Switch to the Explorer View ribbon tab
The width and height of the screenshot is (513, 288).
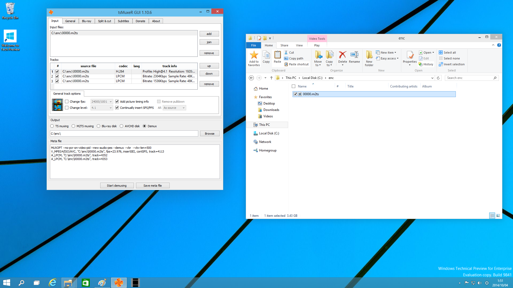[x=299, y=45]
